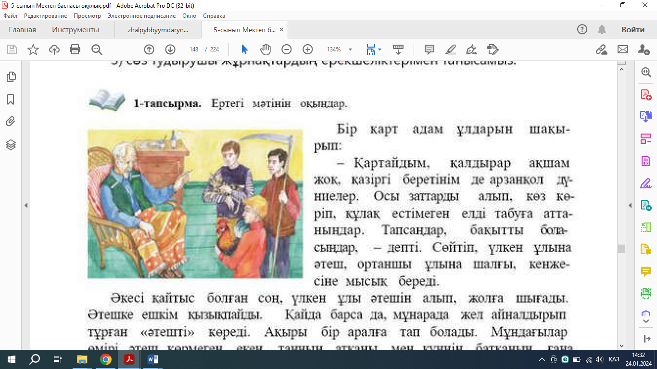Screen dimensions: 657x369
Task: Click the search tools magnifier in right pane
Action: click(646, 72)
